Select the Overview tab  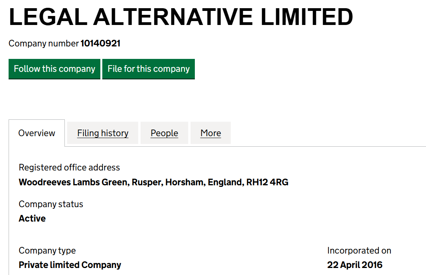click(x=37, y=133)
